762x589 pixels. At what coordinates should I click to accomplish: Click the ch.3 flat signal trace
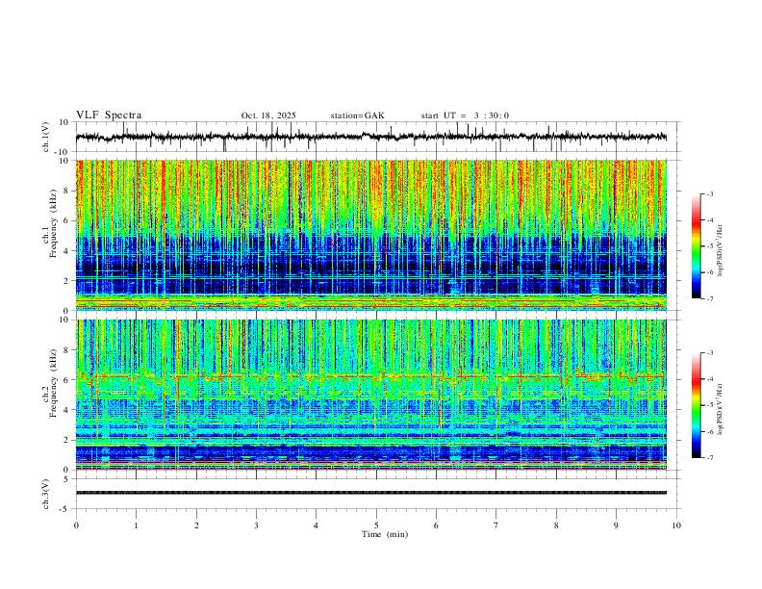tap(371, 493)
